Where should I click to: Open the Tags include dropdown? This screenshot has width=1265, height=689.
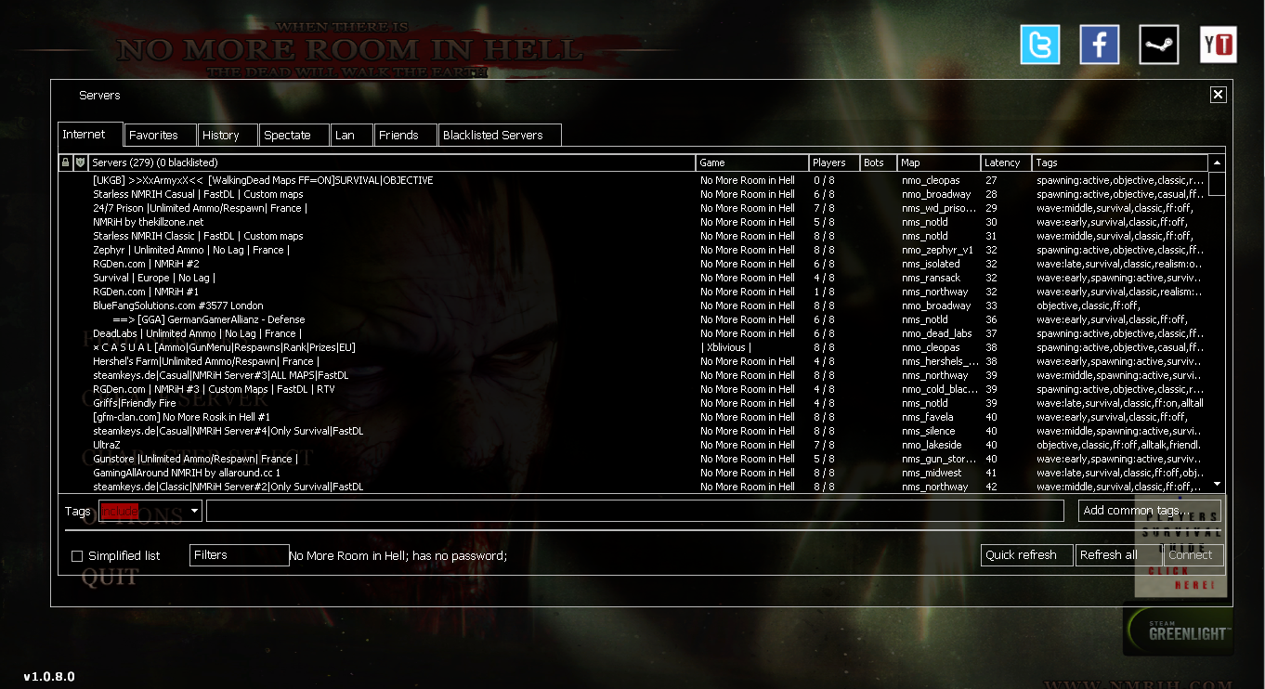[x=150, y=511]
